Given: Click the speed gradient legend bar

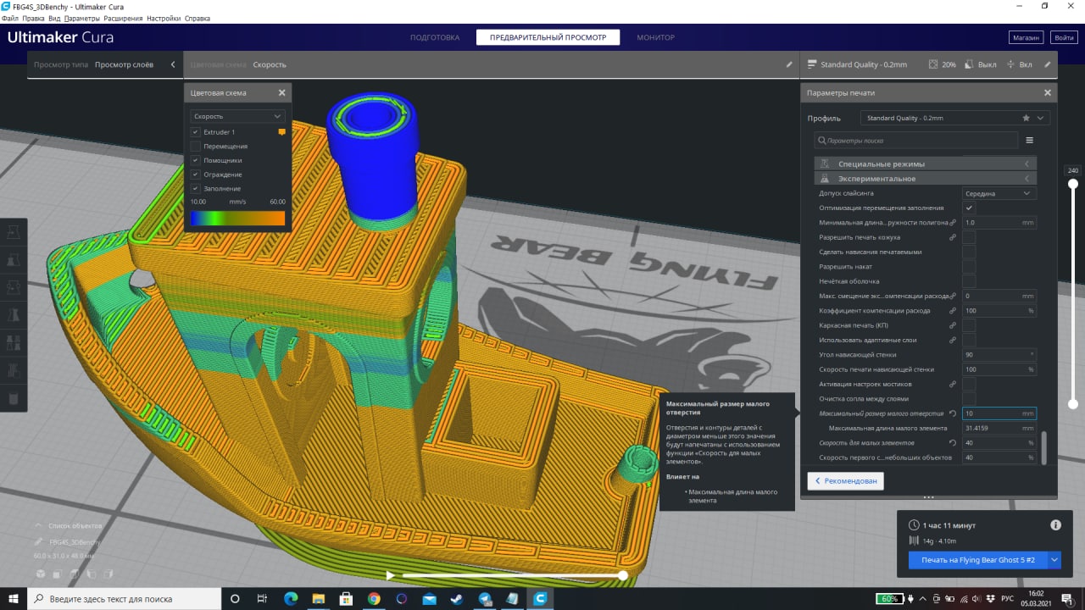Looking at the screenshot, I should coord(237,219).
